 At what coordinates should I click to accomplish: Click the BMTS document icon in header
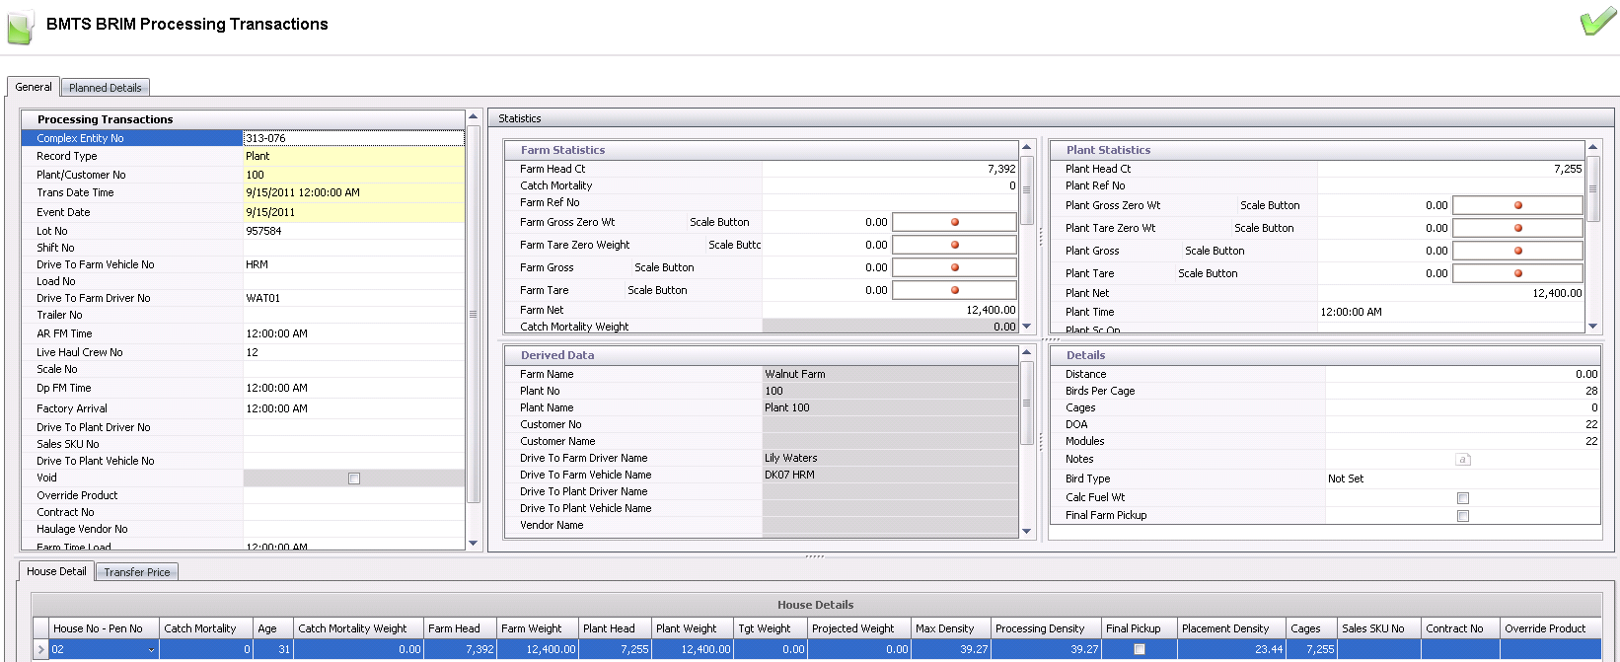click(x=20, y=27)
